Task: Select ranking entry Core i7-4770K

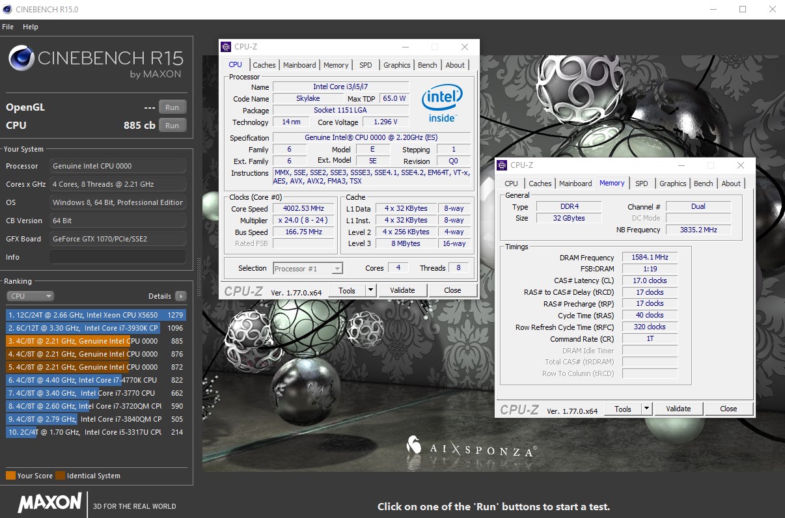Action: pos(96,380)
